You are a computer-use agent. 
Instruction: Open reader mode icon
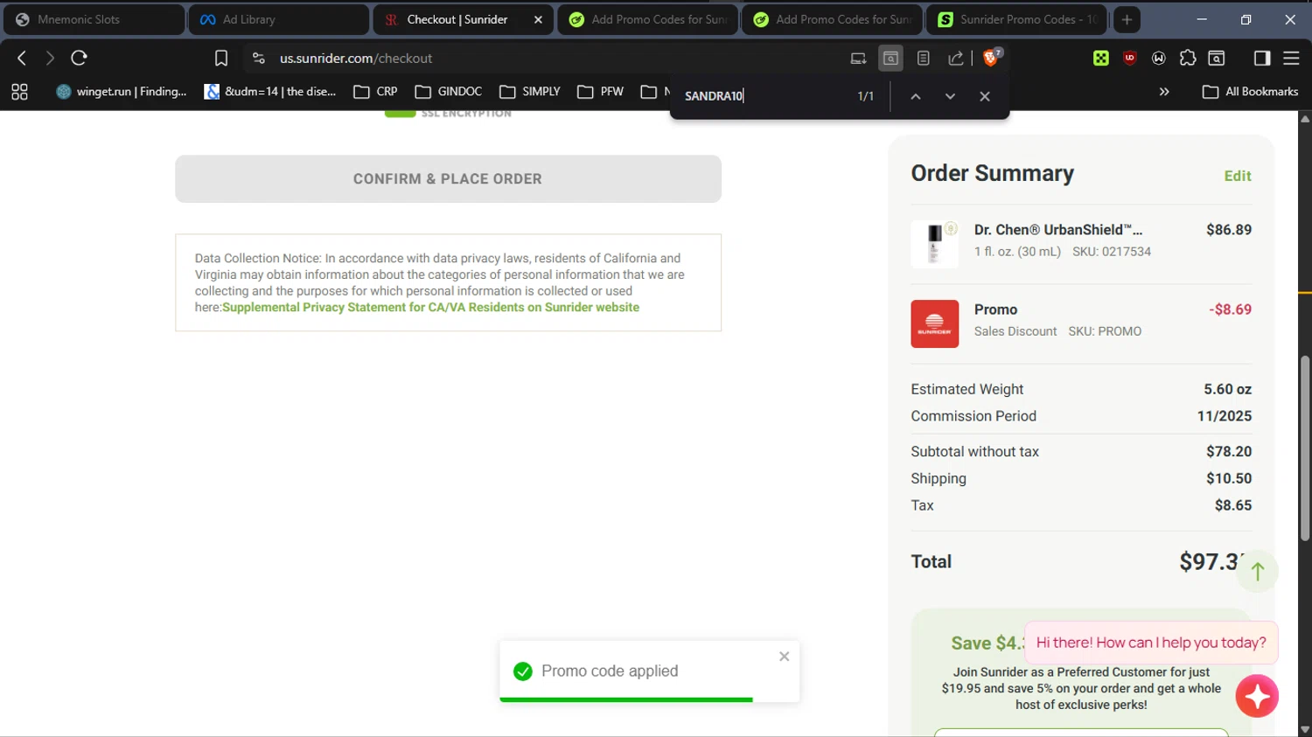[924, 59]
